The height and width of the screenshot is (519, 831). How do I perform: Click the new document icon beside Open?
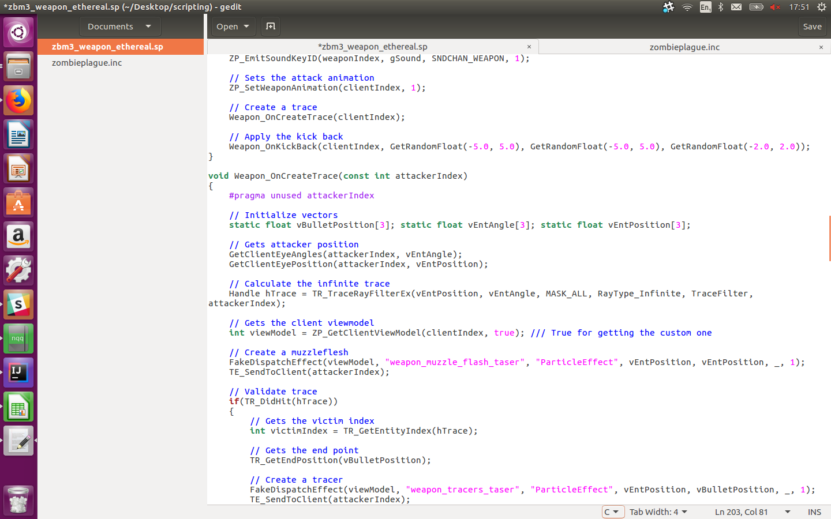(x=271, y=27)
